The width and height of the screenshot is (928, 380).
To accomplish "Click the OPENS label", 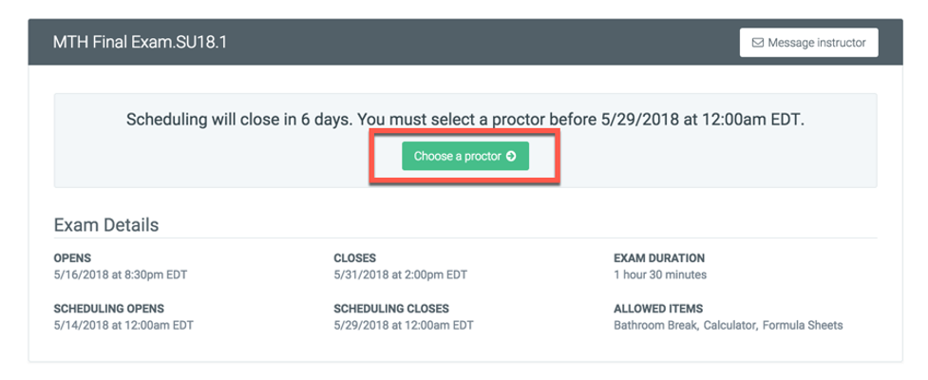I will point(72,258).
